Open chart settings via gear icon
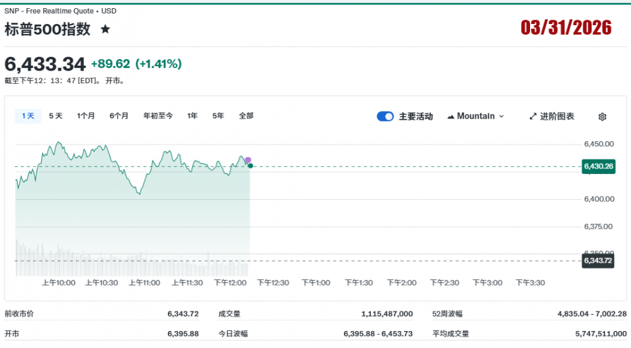This screenshot has width=631, height=348. click(x=602, y=117)
